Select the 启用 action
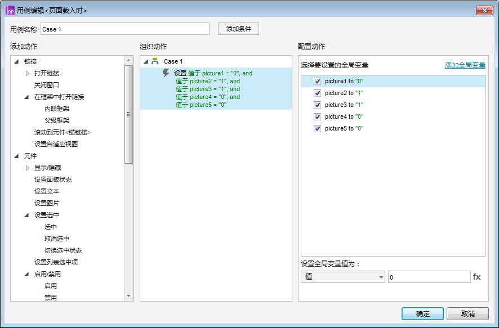This screenshot has height=328, width=499. coord(51,286)
